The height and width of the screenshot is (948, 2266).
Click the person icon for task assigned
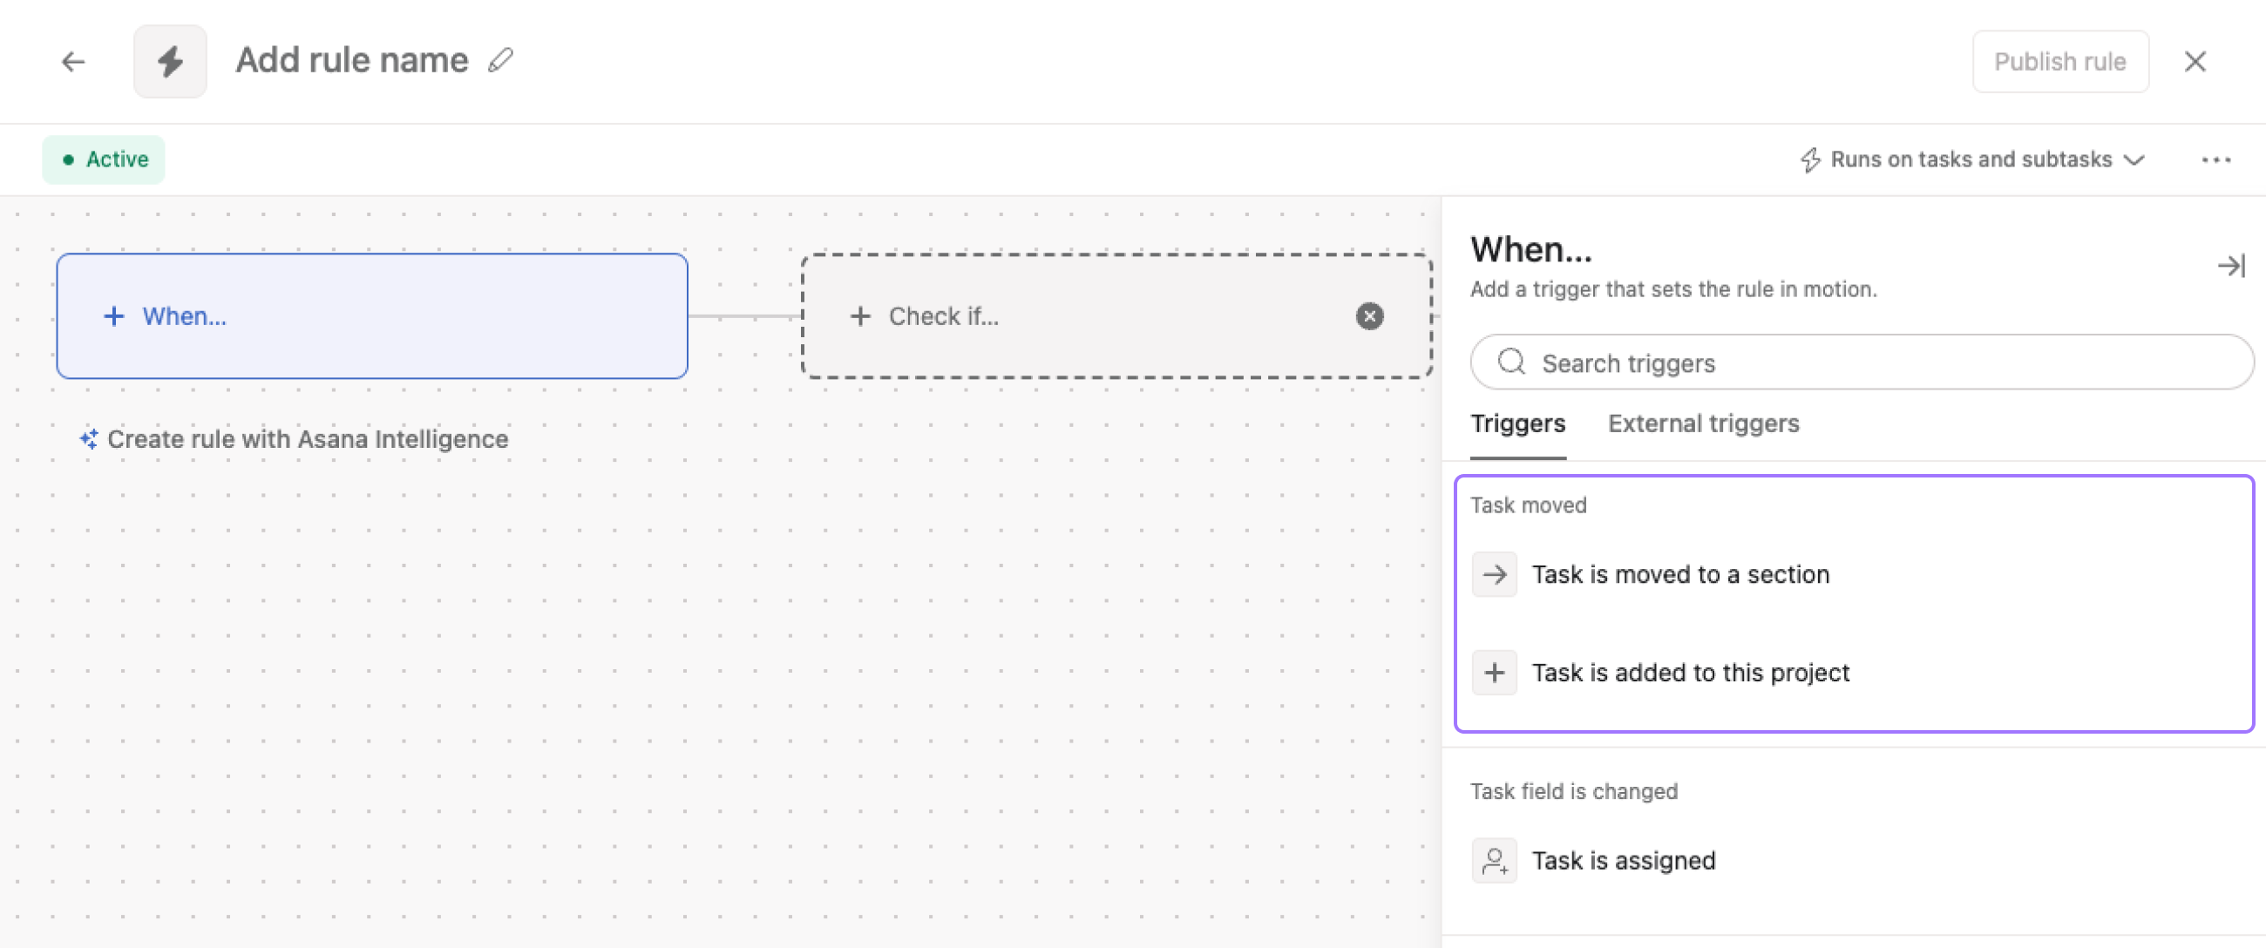(1494, 860)
